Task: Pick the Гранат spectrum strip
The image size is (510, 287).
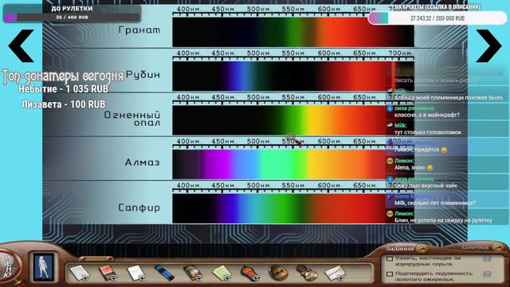Action: coord(293,32)
